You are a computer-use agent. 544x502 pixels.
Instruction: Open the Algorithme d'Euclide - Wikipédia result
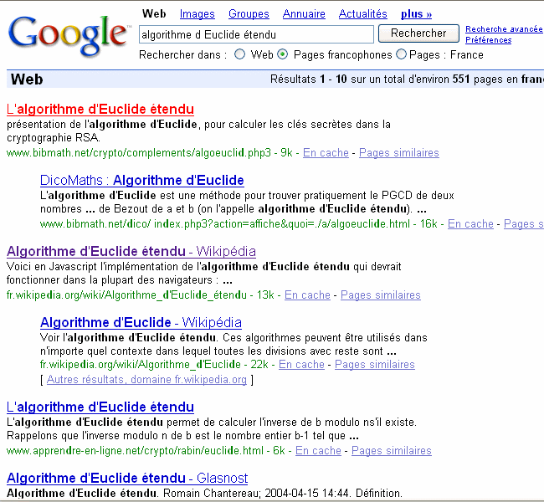(x=141, y=323)
